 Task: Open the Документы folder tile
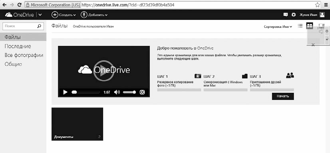(77, 124)
